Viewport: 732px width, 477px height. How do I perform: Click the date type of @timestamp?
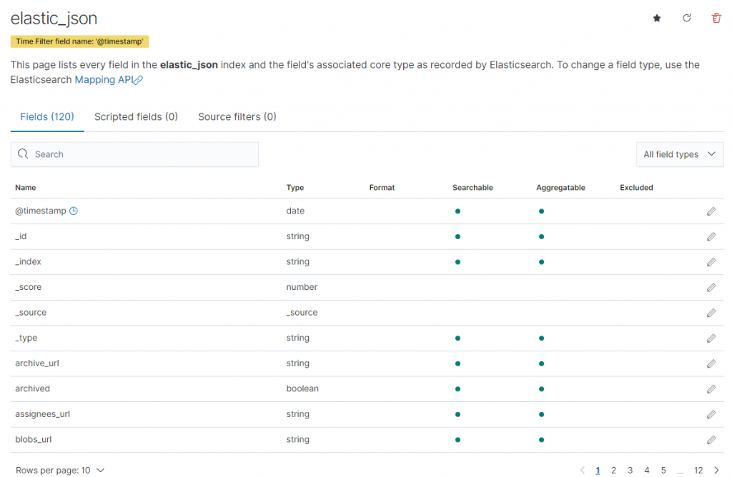tap(295, 211)
